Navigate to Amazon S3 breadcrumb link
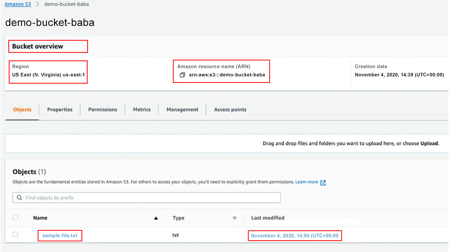Screen dimensions: 449x252 tap(18, 4)
